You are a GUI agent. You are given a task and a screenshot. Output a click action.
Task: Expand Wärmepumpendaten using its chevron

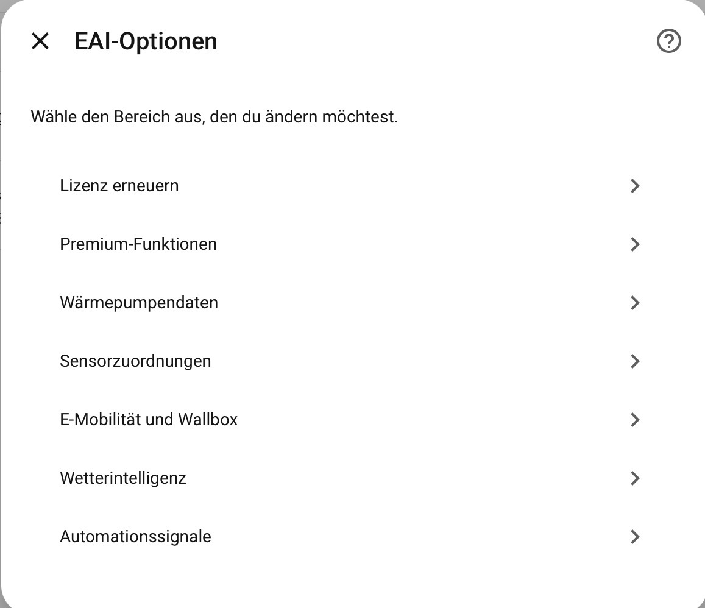pos(635,302)
